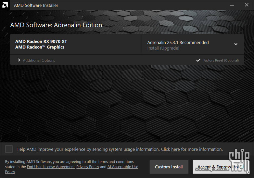Click Install (Upgrade) status text

pyautogui.click(x=163, y=48)
